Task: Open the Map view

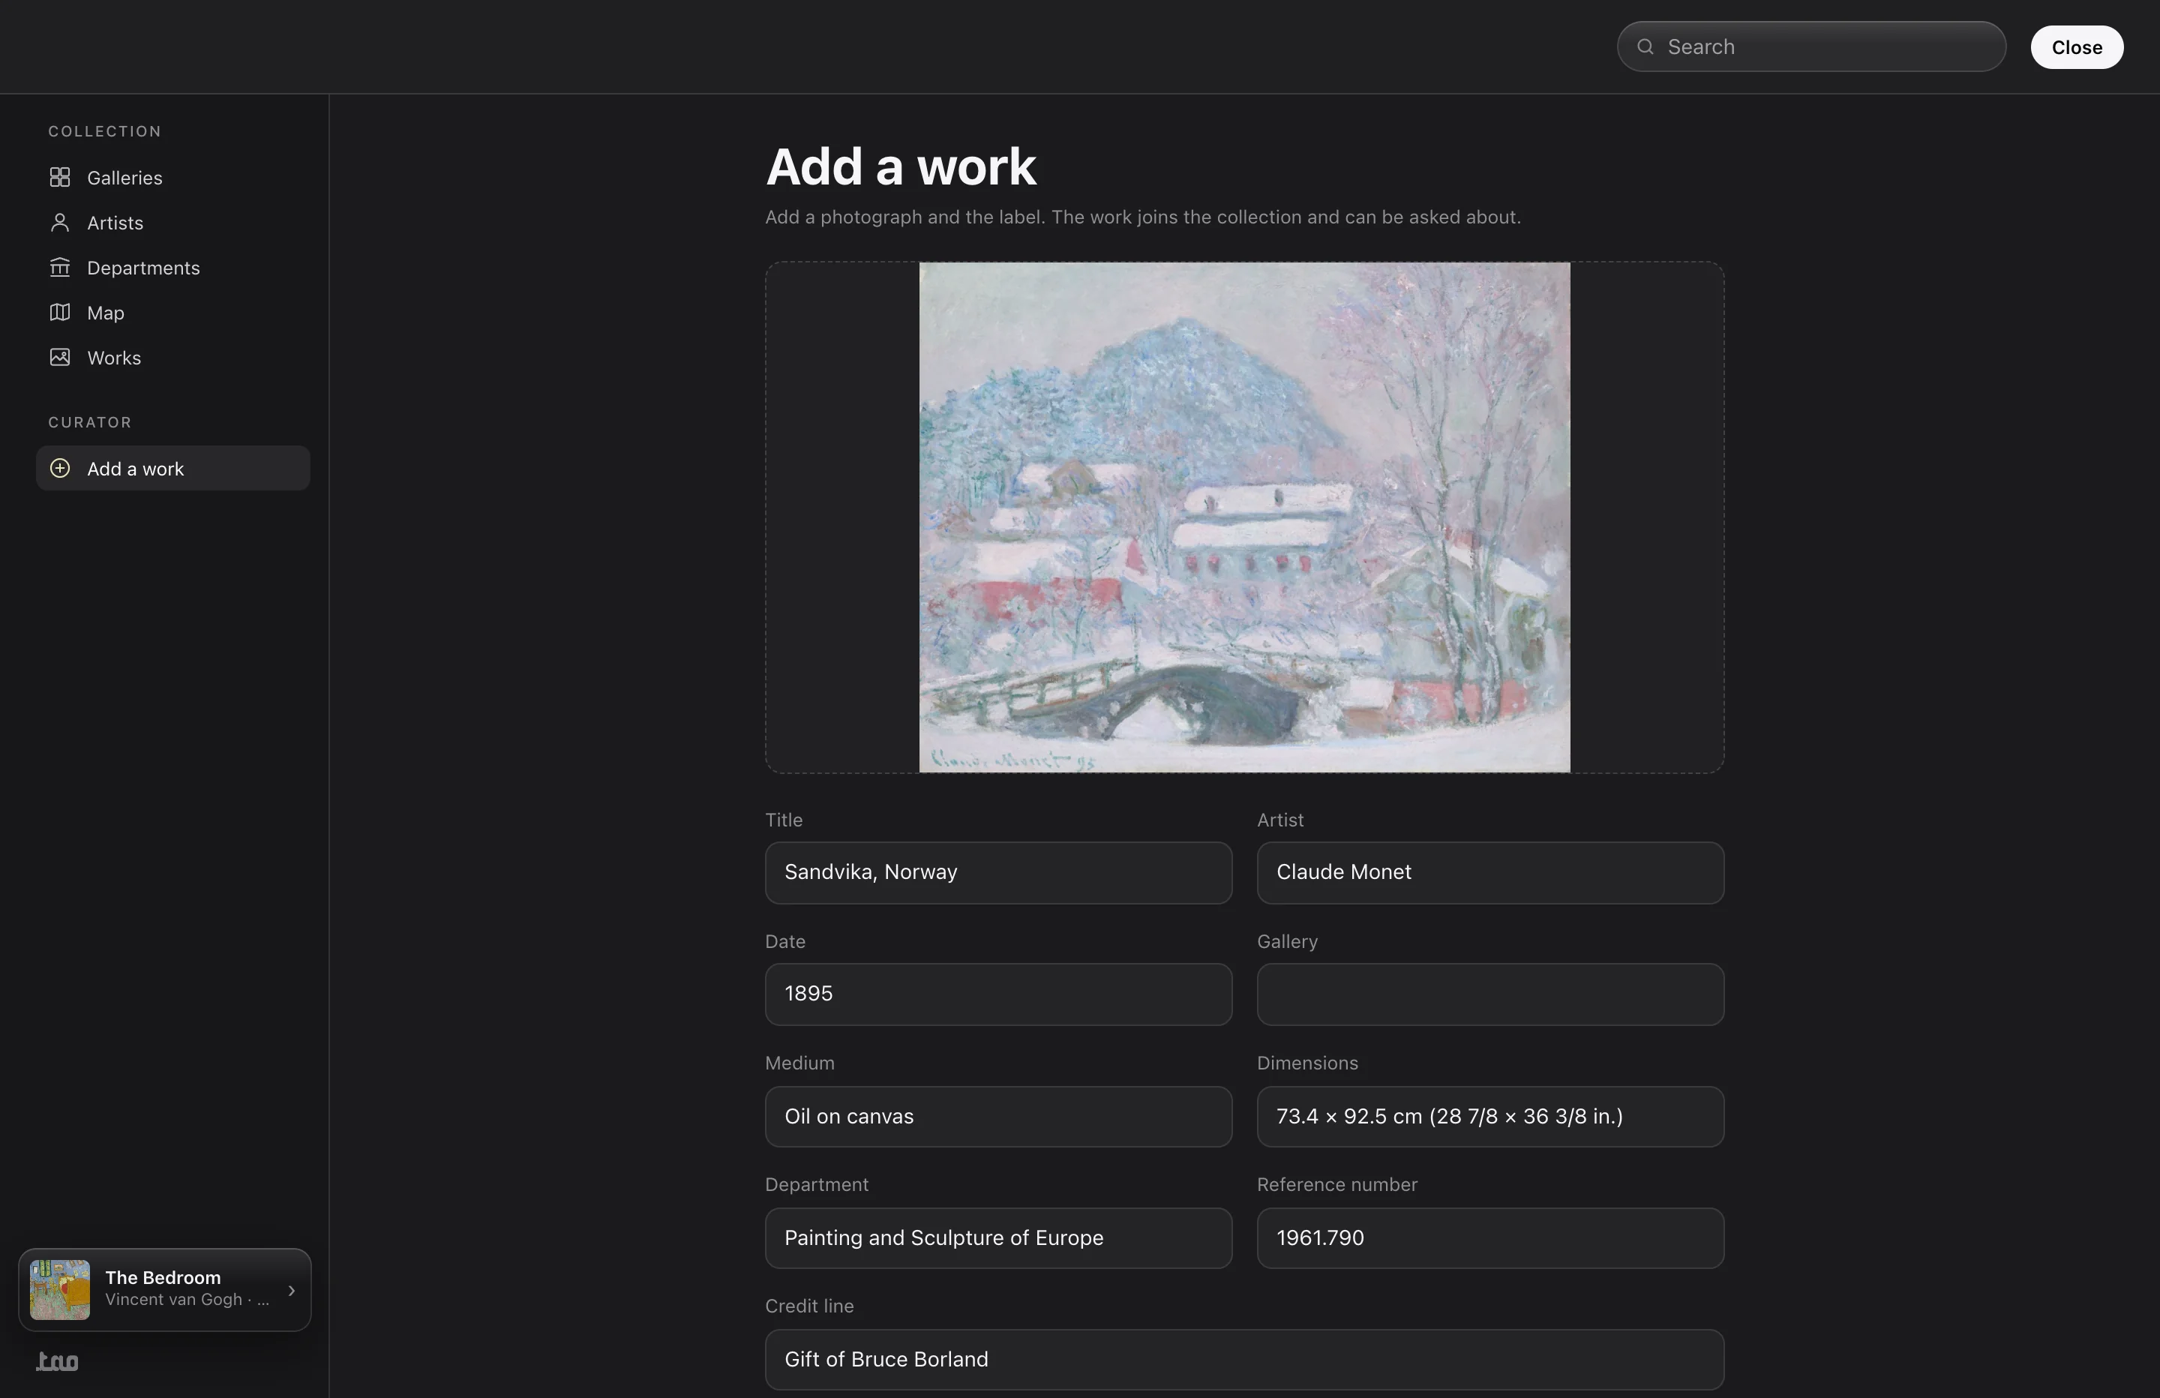Action: coord(172,312)
